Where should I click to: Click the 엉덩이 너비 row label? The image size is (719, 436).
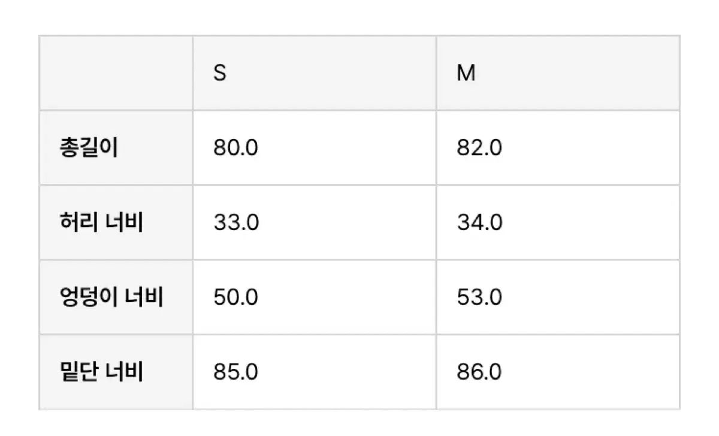[111, 298]
